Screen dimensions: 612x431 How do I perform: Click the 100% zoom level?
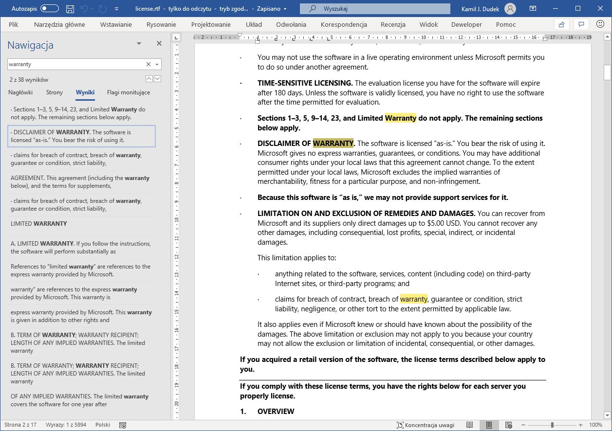point(596,425)
